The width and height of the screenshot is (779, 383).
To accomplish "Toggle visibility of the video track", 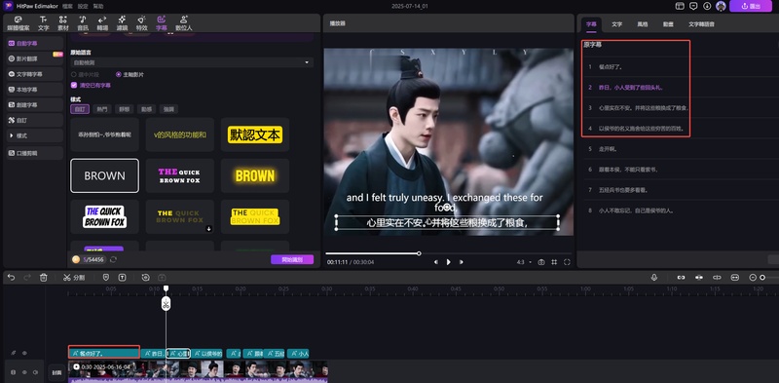I will point(24,371).
